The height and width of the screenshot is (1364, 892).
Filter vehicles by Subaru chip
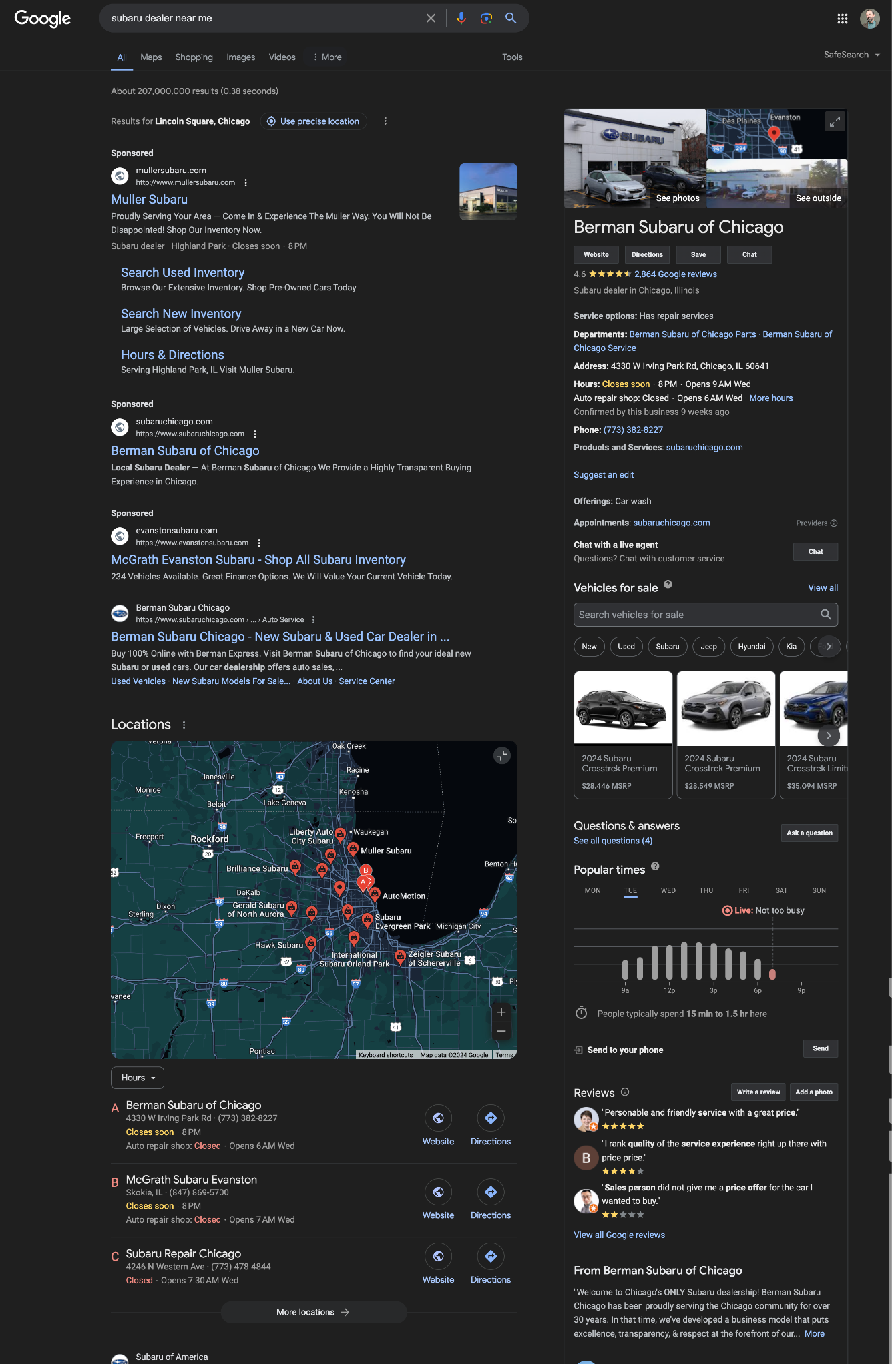pyautogui.click(x=668, y=647)
